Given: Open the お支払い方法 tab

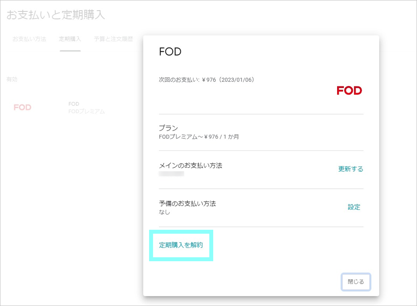Looking at the screenshot, I should click(29, 39).
